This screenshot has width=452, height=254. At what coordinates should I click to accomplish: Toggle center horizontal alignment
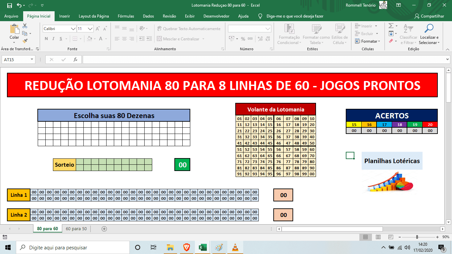point(124,39)
